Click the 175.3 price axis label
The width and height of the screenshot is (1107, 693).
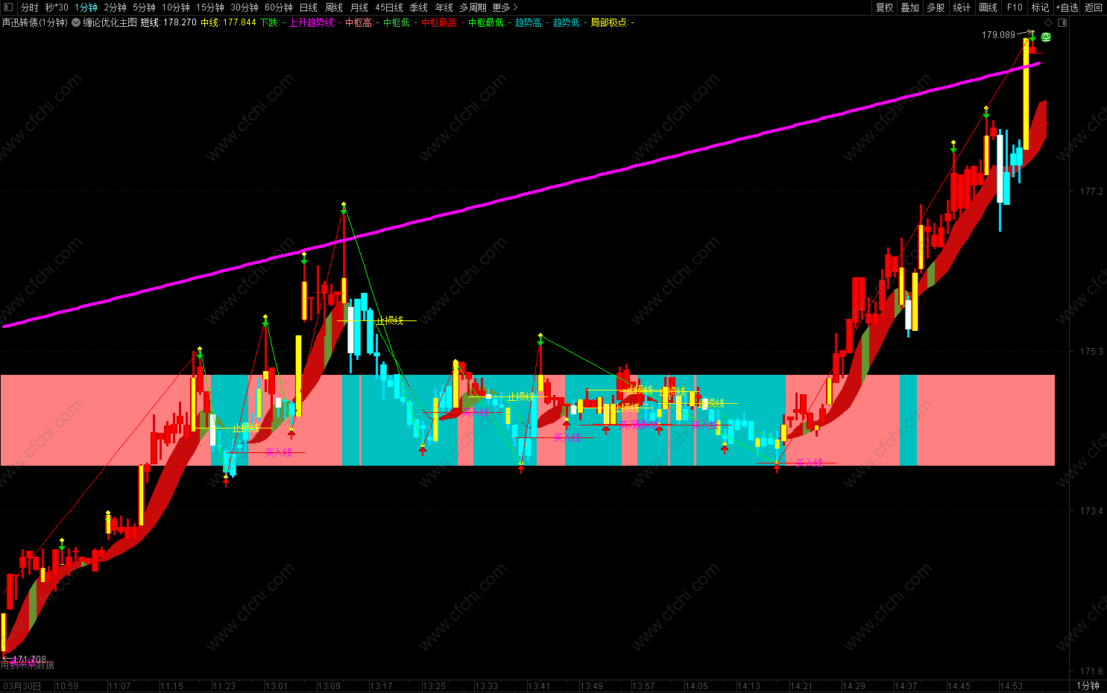pyautogui.click(x=1091, y=351)
